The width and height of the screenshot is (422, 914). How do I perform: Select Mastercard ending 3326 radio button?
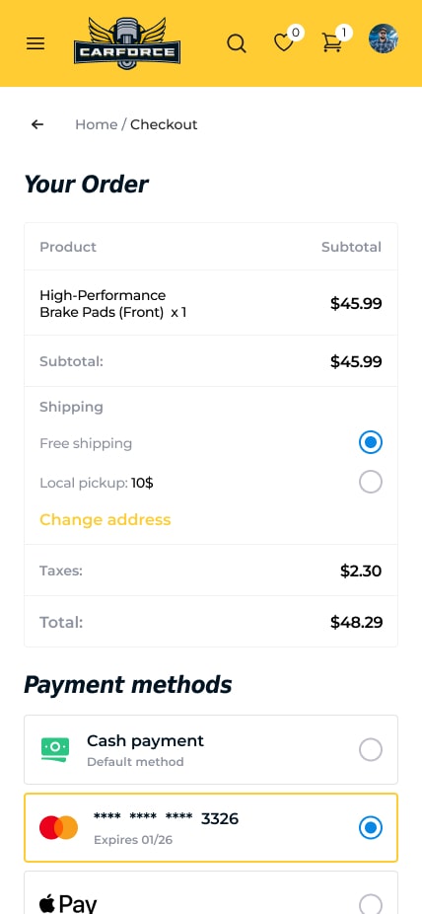(x=371, y=828)
